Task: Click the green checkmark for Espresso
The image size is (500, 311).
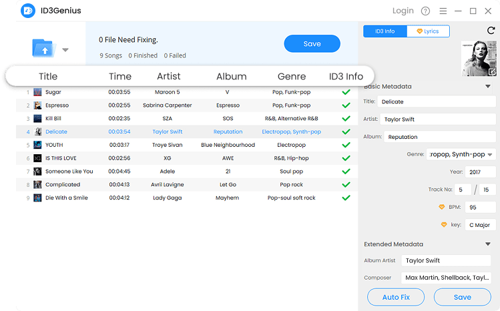Action: [346, 105]
